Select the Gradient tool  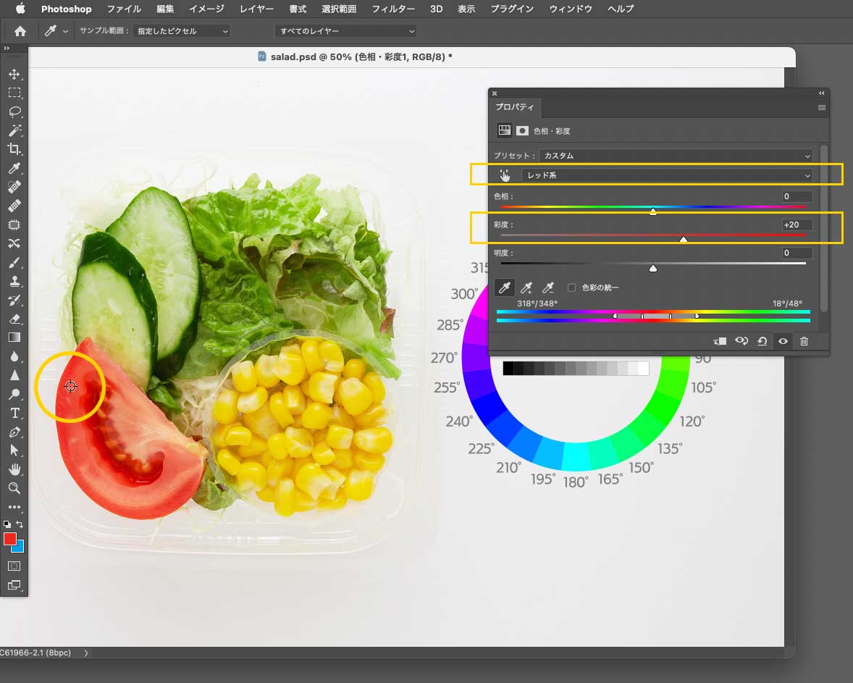pos(14,338)
